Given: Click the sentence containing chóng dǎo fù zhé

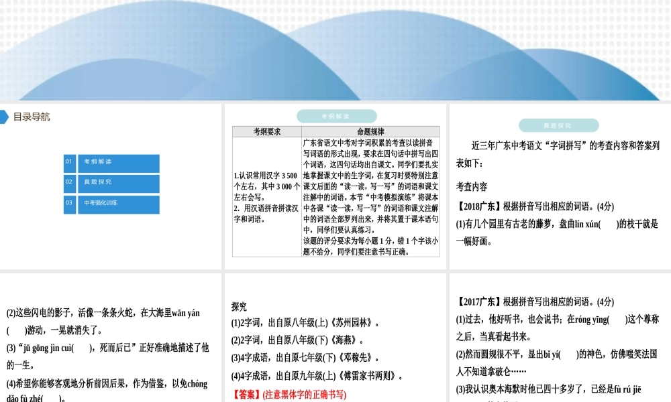Looking at the screenshot, I should [x=107, y=391].
